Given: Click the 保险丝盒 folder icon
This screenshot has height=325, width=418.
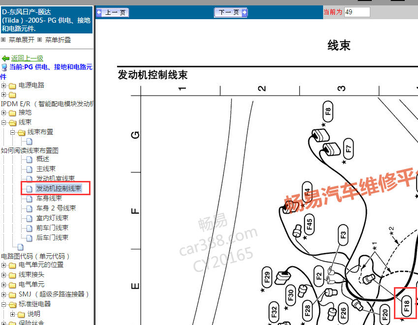Looking at the screenshot, I should coord(12,323).
